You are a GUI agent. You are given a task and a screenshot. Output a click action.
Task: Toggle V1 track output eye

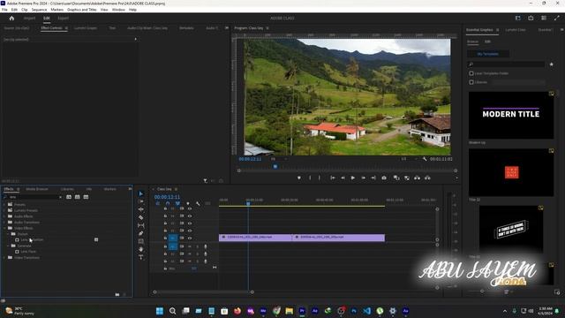coord(190,238)
